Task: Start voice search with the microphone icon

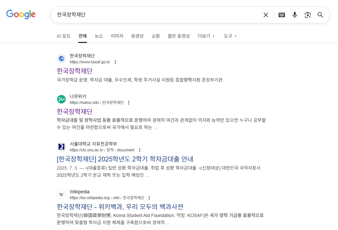Action: 294,15
